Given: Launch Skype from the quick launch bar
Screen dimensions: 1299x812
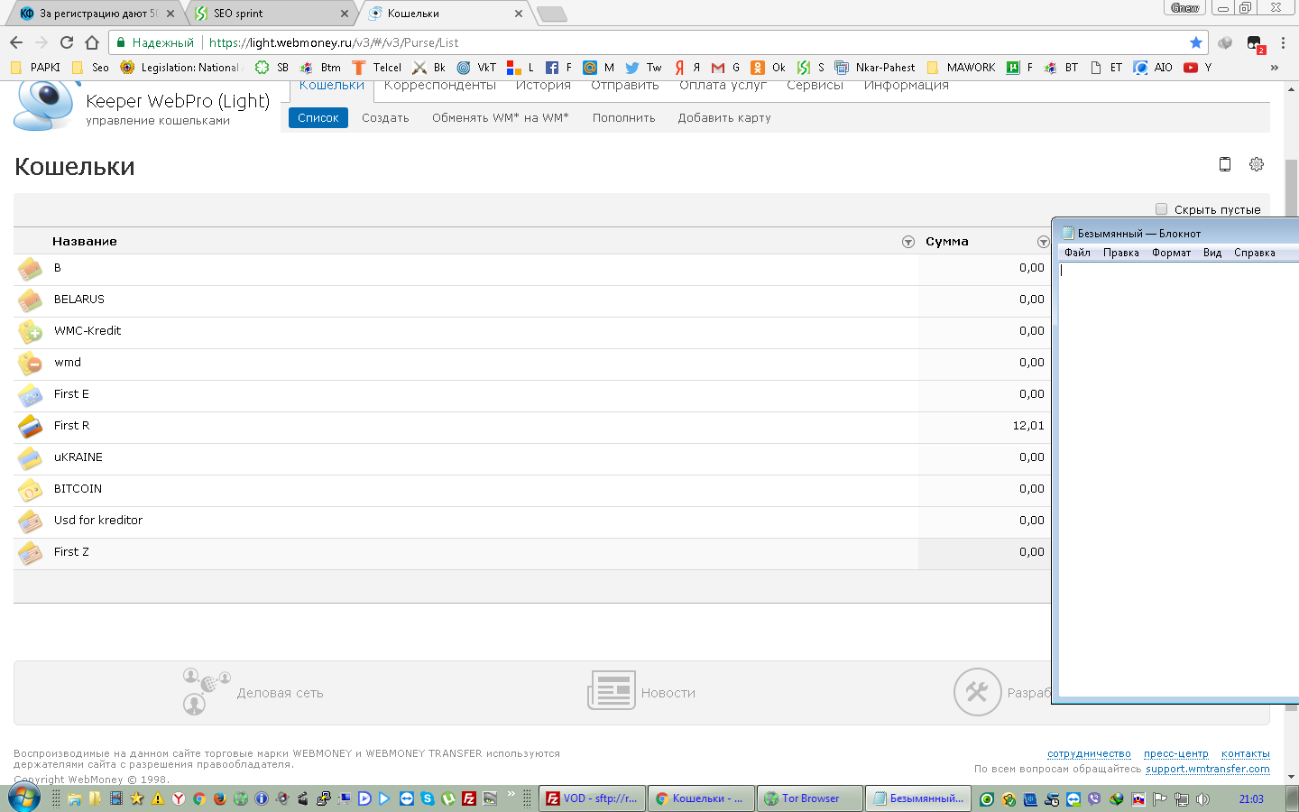Looking at the screenshot, I should (428, 798).
